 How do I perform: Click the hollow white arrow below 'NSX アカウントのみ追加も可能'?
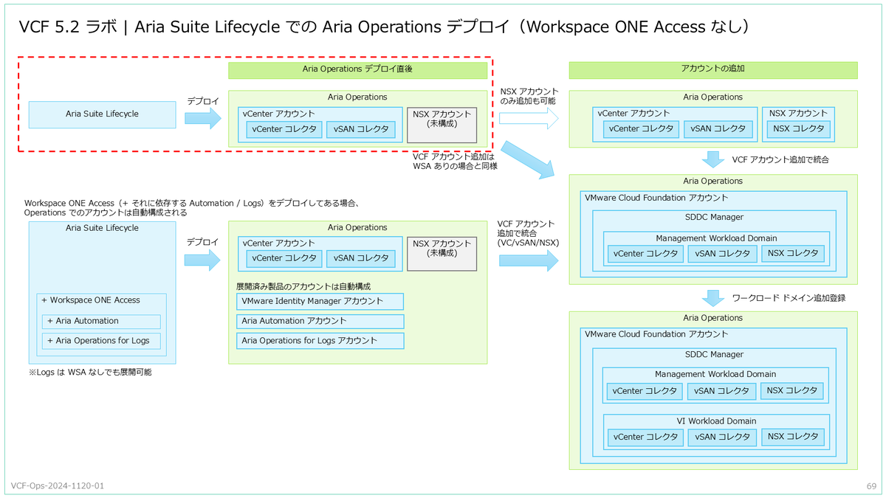[x=529, y=118]
